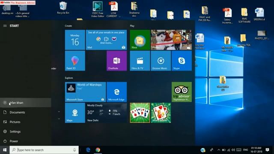Click the microphone icon in search box
This screenshot has width=274, height=154.
(x=74, y=150)
